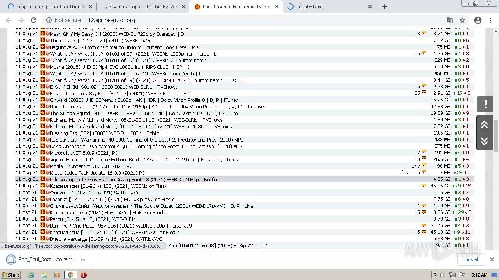Open Windows Explorer folder from taskbar
The height and width of the screenshot is (280, 499).
[44, 275]
